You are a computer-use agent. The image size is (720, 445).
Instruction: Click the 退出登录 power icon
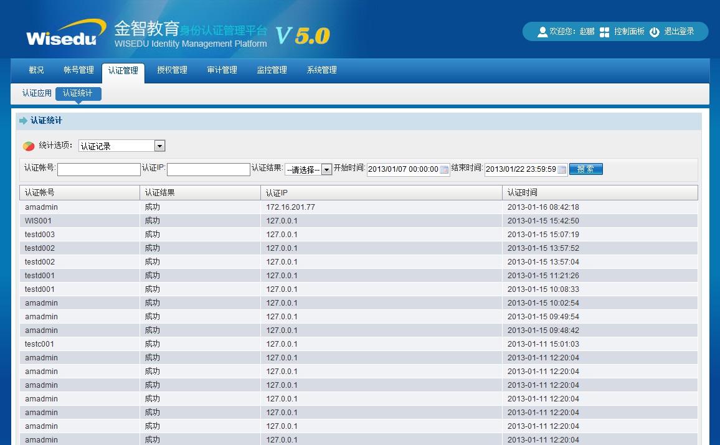pos(654,32)
